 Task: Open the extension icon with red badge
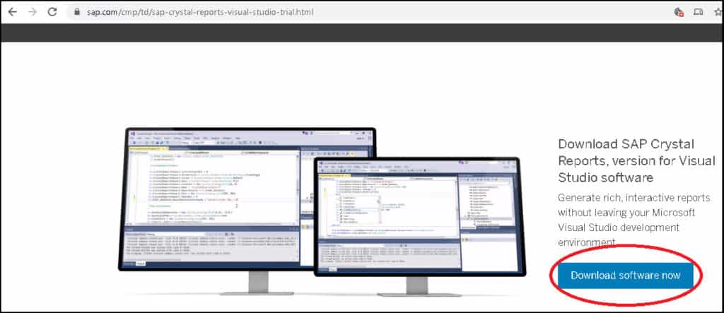point(678,12)
